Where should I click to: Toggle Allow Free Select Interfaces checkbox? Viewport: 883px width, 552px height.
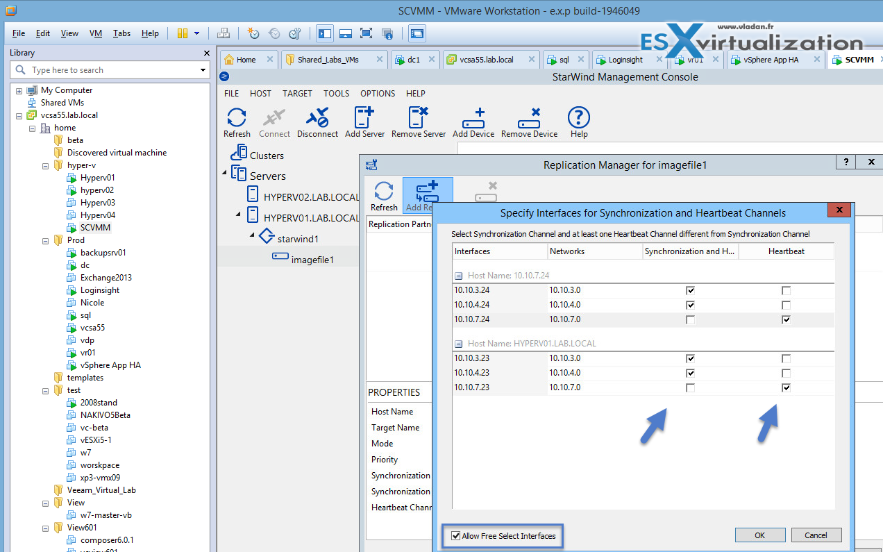(x=455, y=535)
